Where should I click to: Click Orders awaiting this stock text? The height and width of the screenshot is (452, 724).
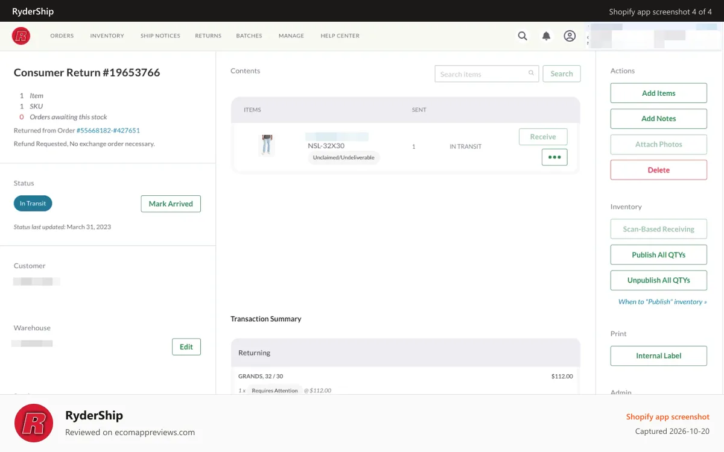[x=68, y=117]
